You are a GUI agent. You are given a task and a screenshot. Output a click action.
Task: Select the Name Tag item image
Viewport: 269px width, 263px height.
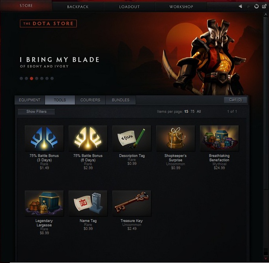point(88,203)
